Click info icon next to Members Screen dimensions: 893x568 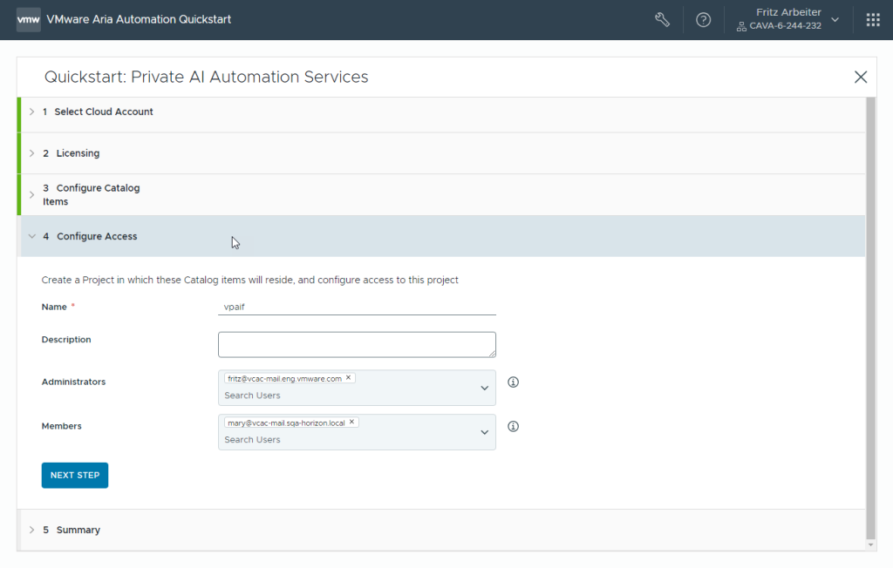(x=514, y=426)
